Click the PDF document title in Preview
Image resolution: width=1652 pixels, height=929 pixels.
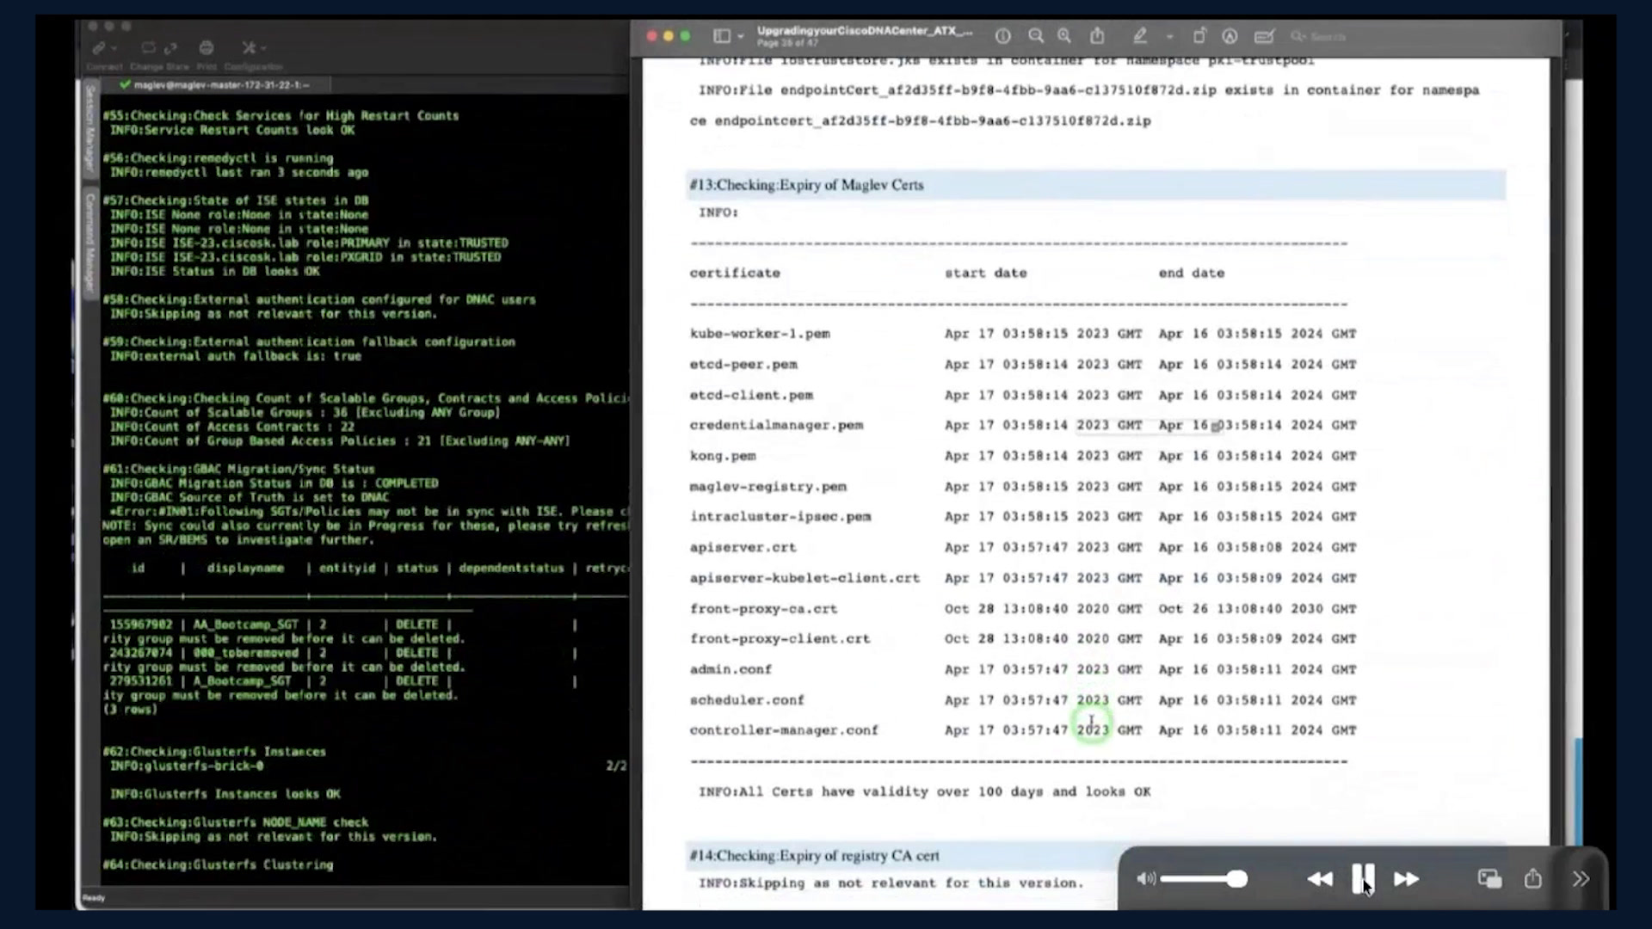click(x=865, y=31)
